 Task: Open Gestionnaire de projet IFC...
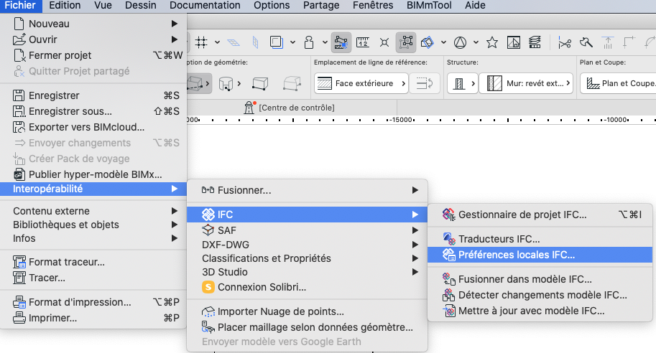540,215
